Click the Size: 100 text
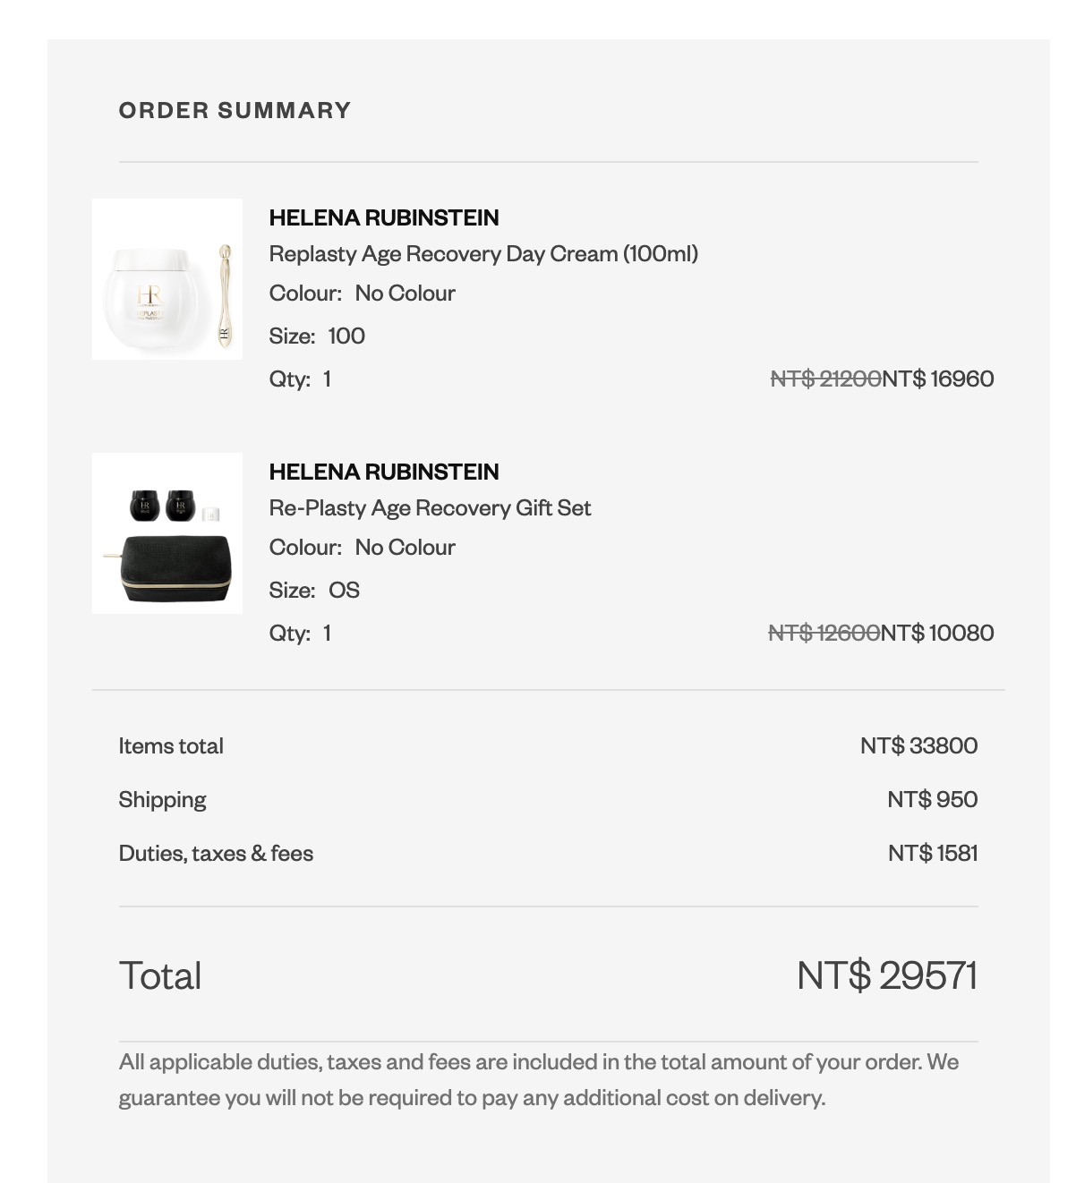1076x1183 pixels. (x=317, y=336)
